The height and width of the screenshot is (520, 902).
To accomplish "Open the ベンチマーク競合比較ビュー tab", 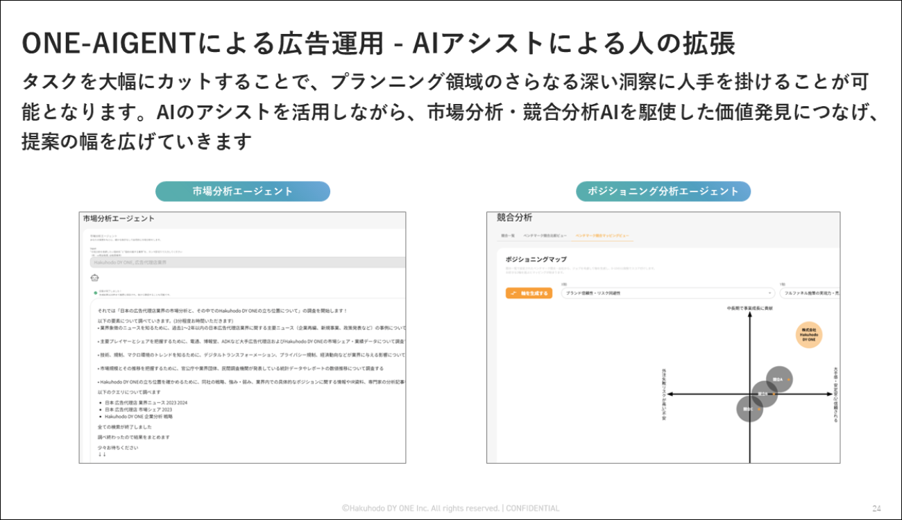I will click(x=544, y=234).
